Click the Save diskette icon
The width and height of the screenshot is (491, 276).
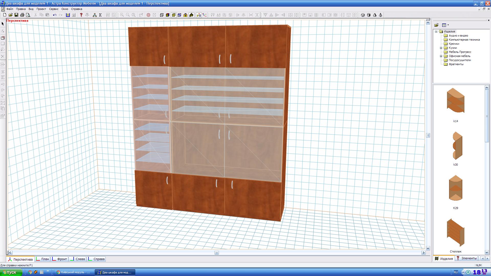pos(16,15)
